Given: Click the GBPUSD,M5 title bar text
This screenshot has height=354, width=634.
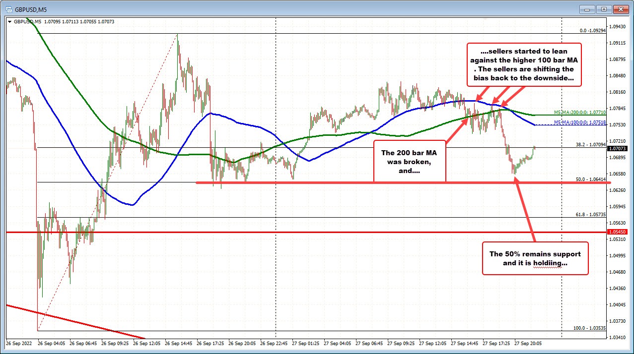Looking at the screenshot, I should click(x=29, y=8).
